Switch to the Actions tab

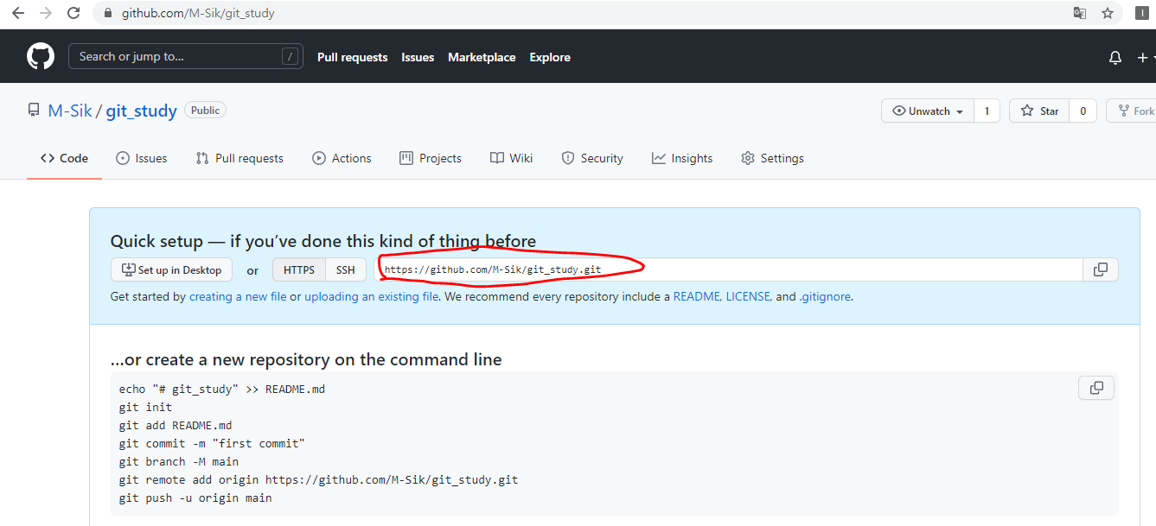click(x=342, y=158)
